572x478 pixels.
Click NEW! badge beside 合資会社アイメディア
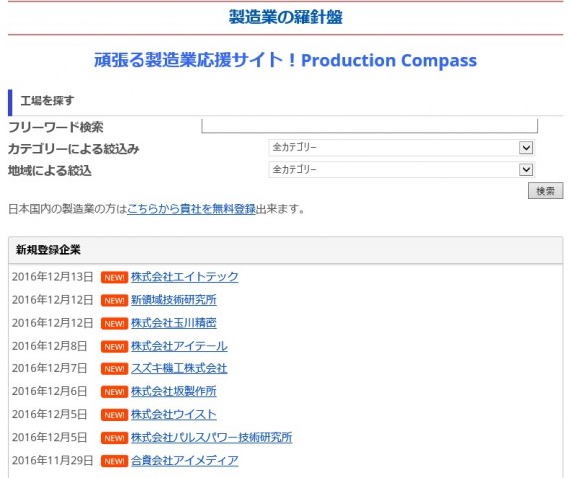[114, 461]
